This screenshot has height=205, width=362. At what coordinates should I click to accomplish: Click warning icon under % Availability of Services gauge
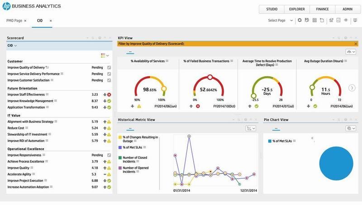(x=139, y=106)
